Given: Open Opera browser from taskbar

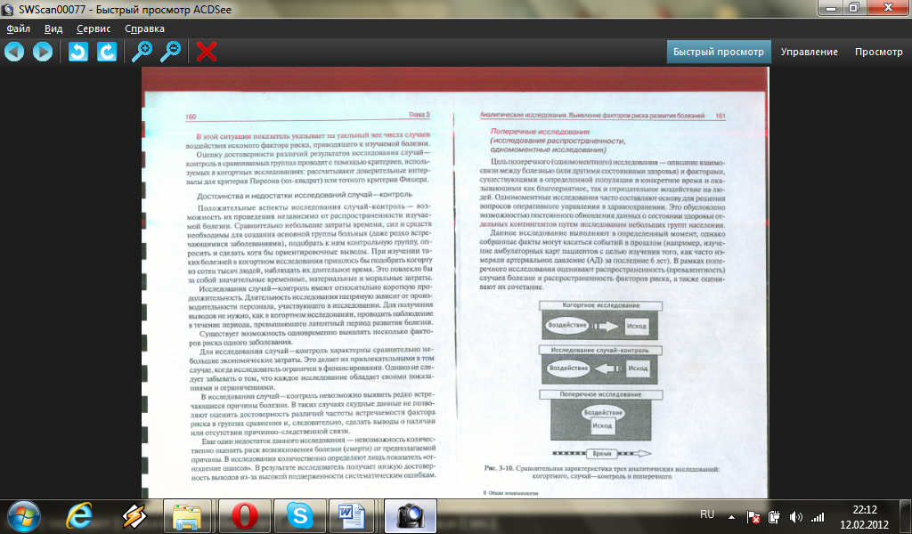Looking at the screenshot, I should [x=245, y=516].
